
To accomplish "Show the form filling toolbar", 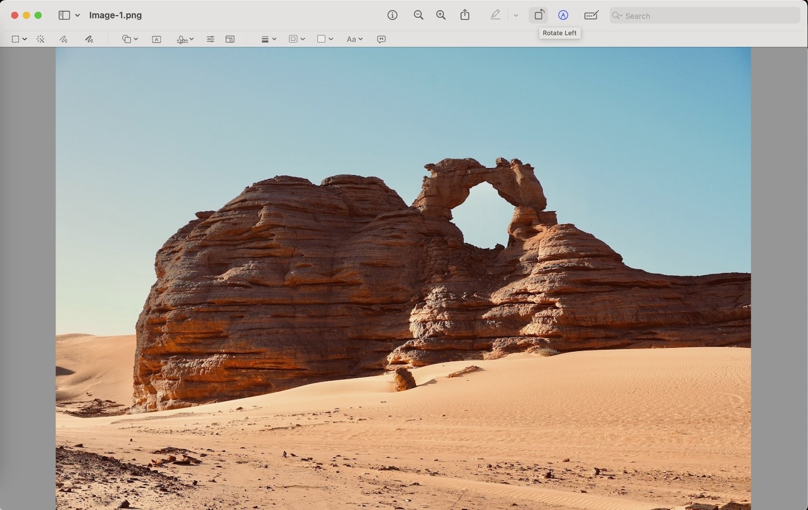I will coord(591,15).
